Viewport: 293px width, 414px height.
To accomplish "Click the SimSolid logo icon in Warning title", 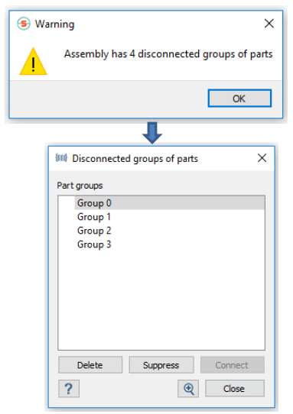I will [24, 24].
